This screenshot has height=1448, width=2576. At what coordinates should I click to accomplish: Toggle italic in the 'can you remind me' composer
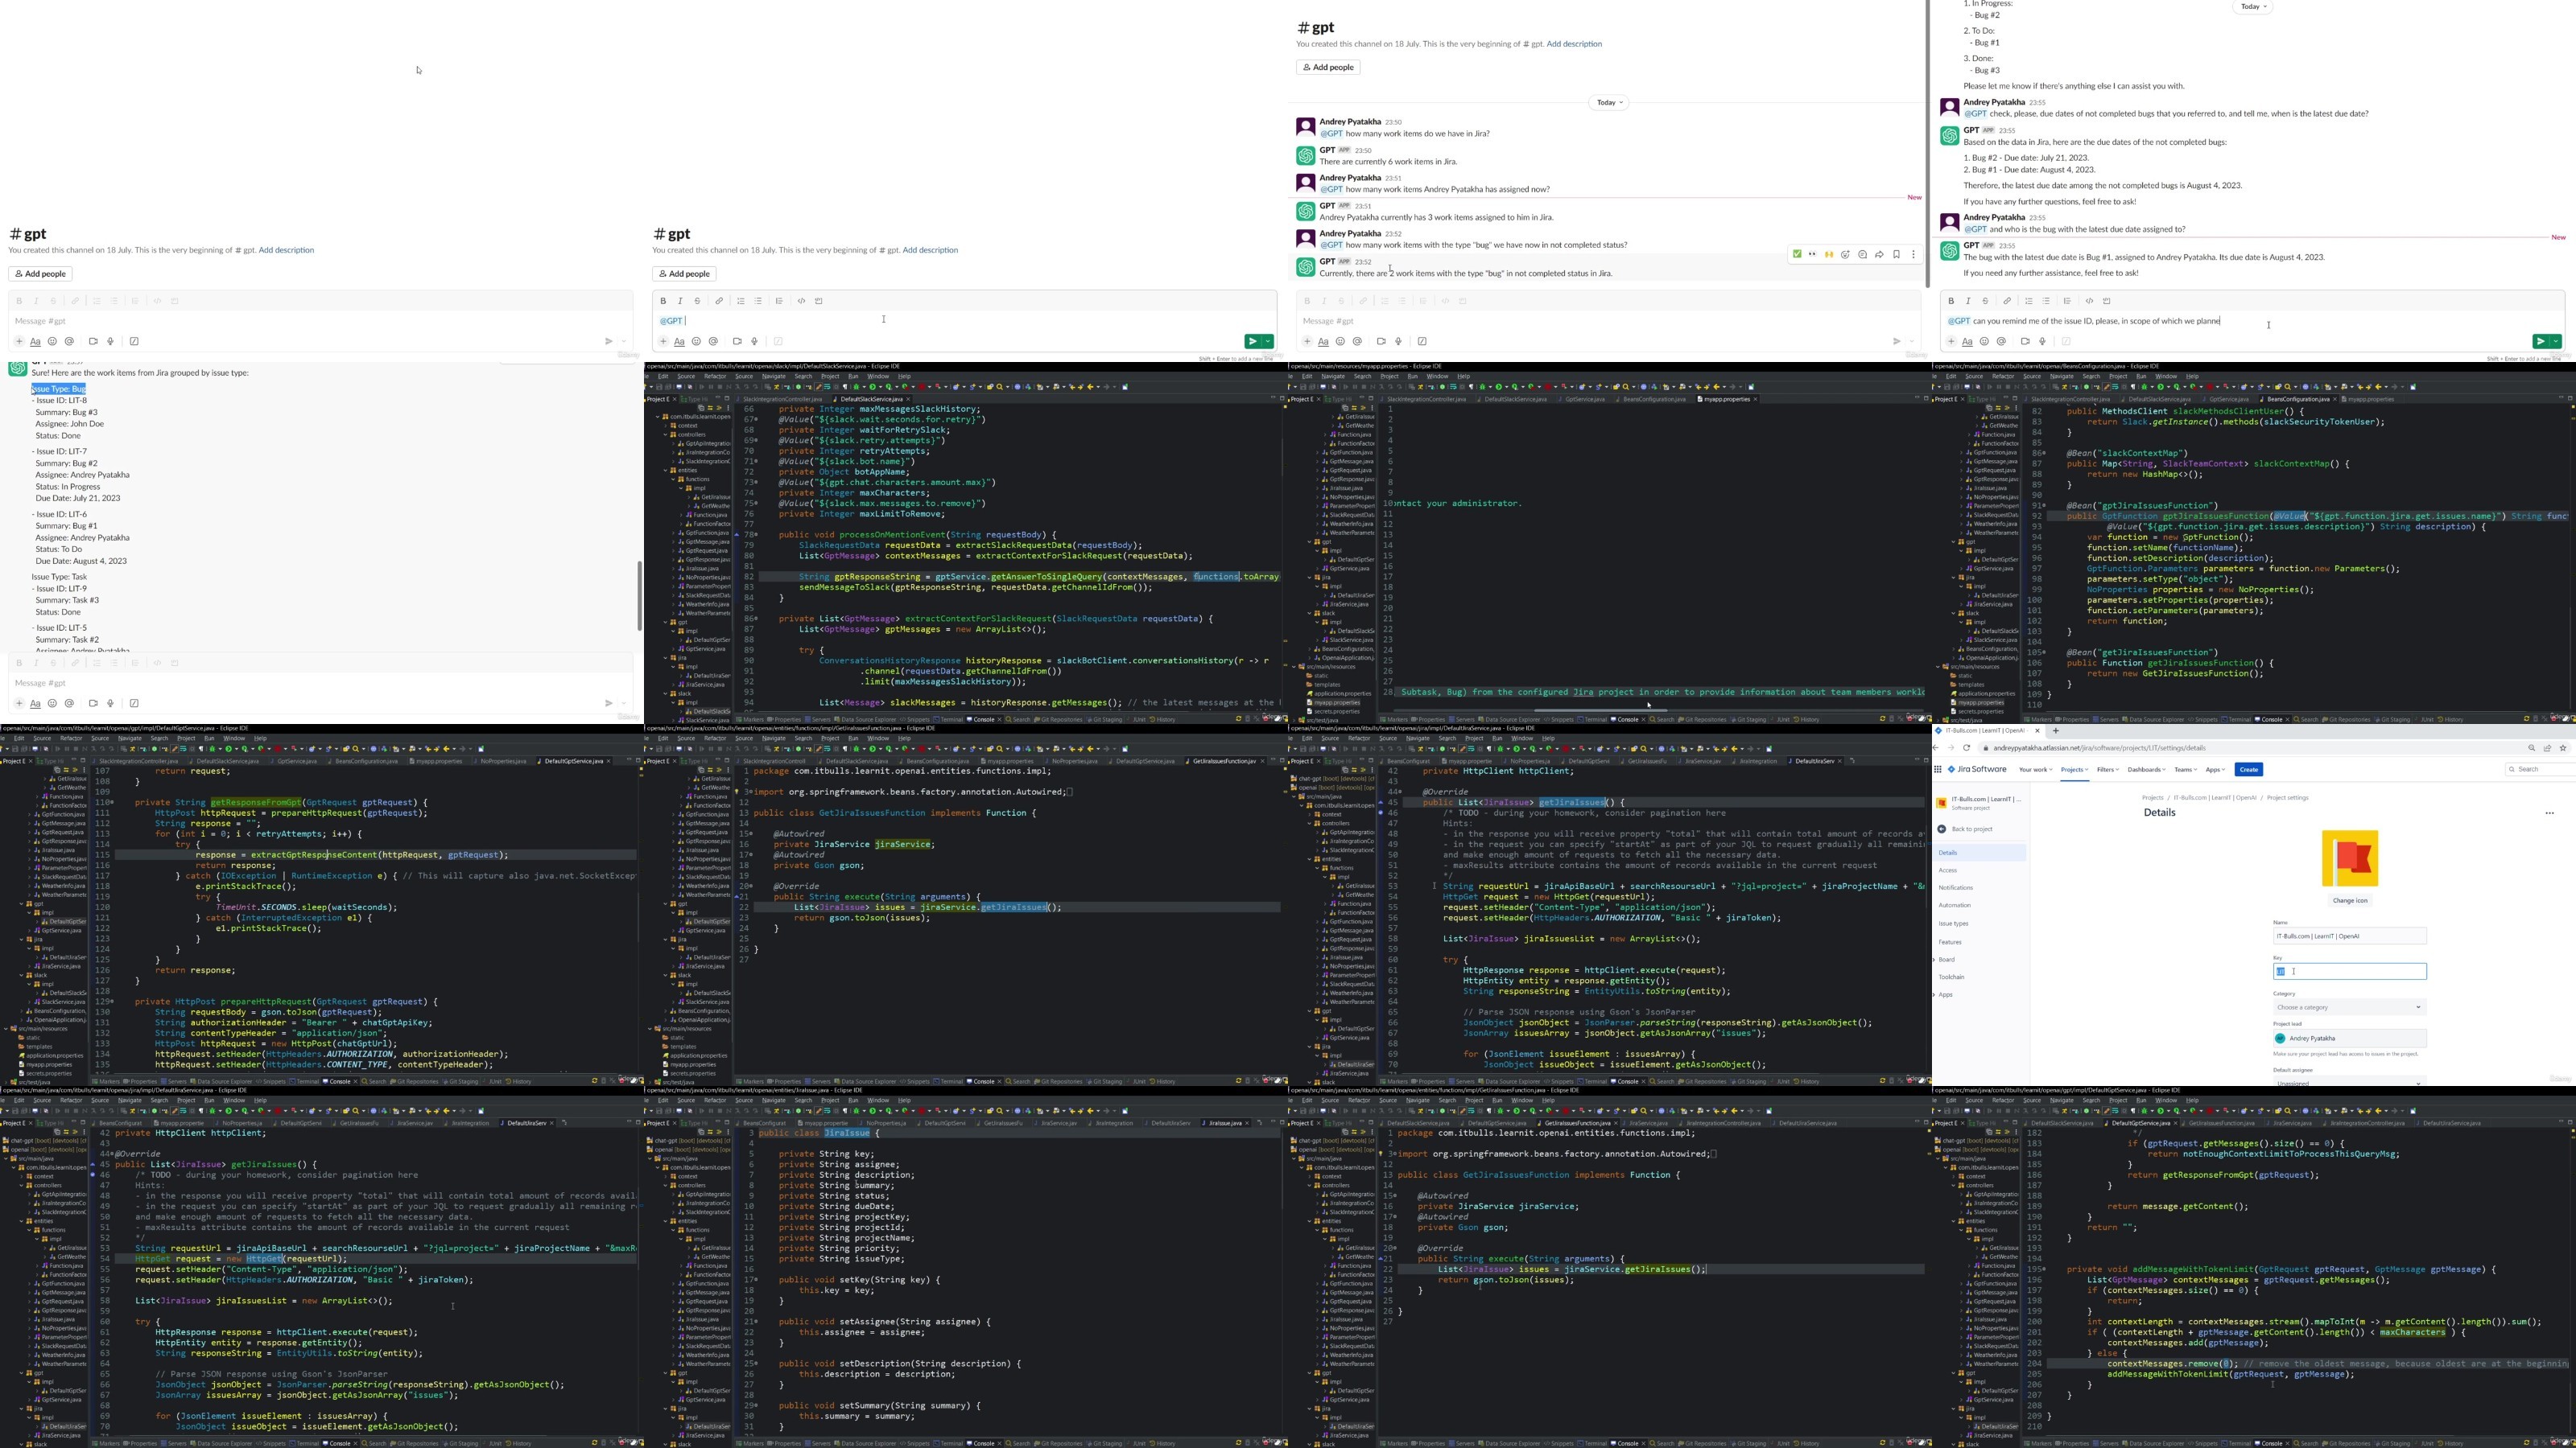click(1968, 301)
